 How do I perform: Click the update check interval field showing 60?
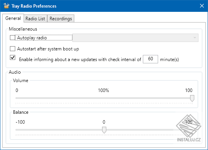tap(150, 59)
